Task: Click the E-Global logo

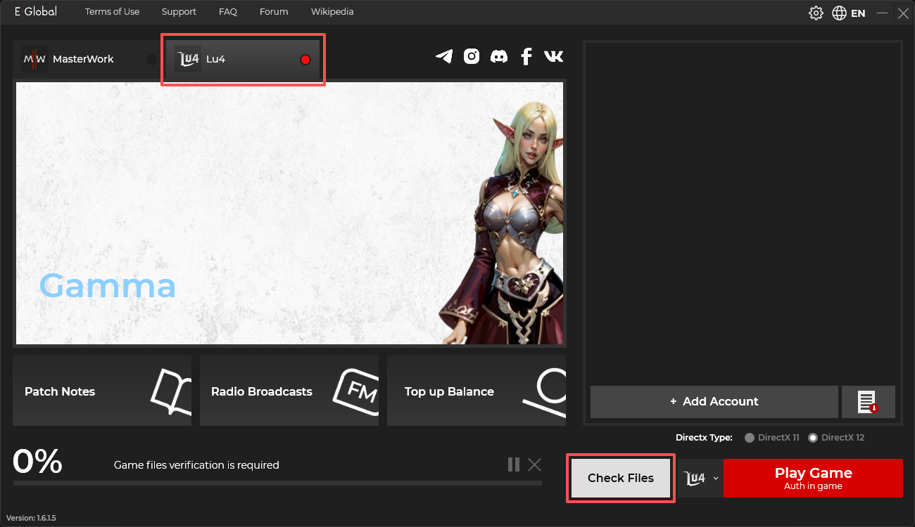Action: pyautogui.click(x=36, y=12)
